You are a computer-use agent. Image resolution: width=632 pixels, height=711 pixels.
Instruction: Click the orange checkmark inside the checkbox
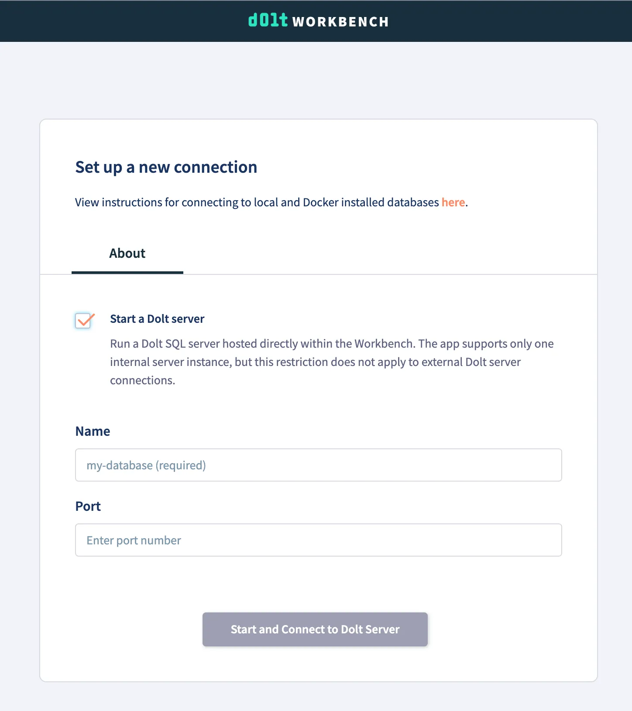(x=83, y=321)
